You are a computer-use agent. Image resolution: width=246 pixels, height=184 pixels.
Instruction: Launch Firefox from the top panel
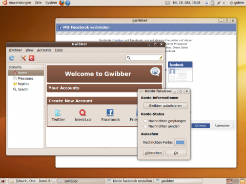tap(62, 3)
